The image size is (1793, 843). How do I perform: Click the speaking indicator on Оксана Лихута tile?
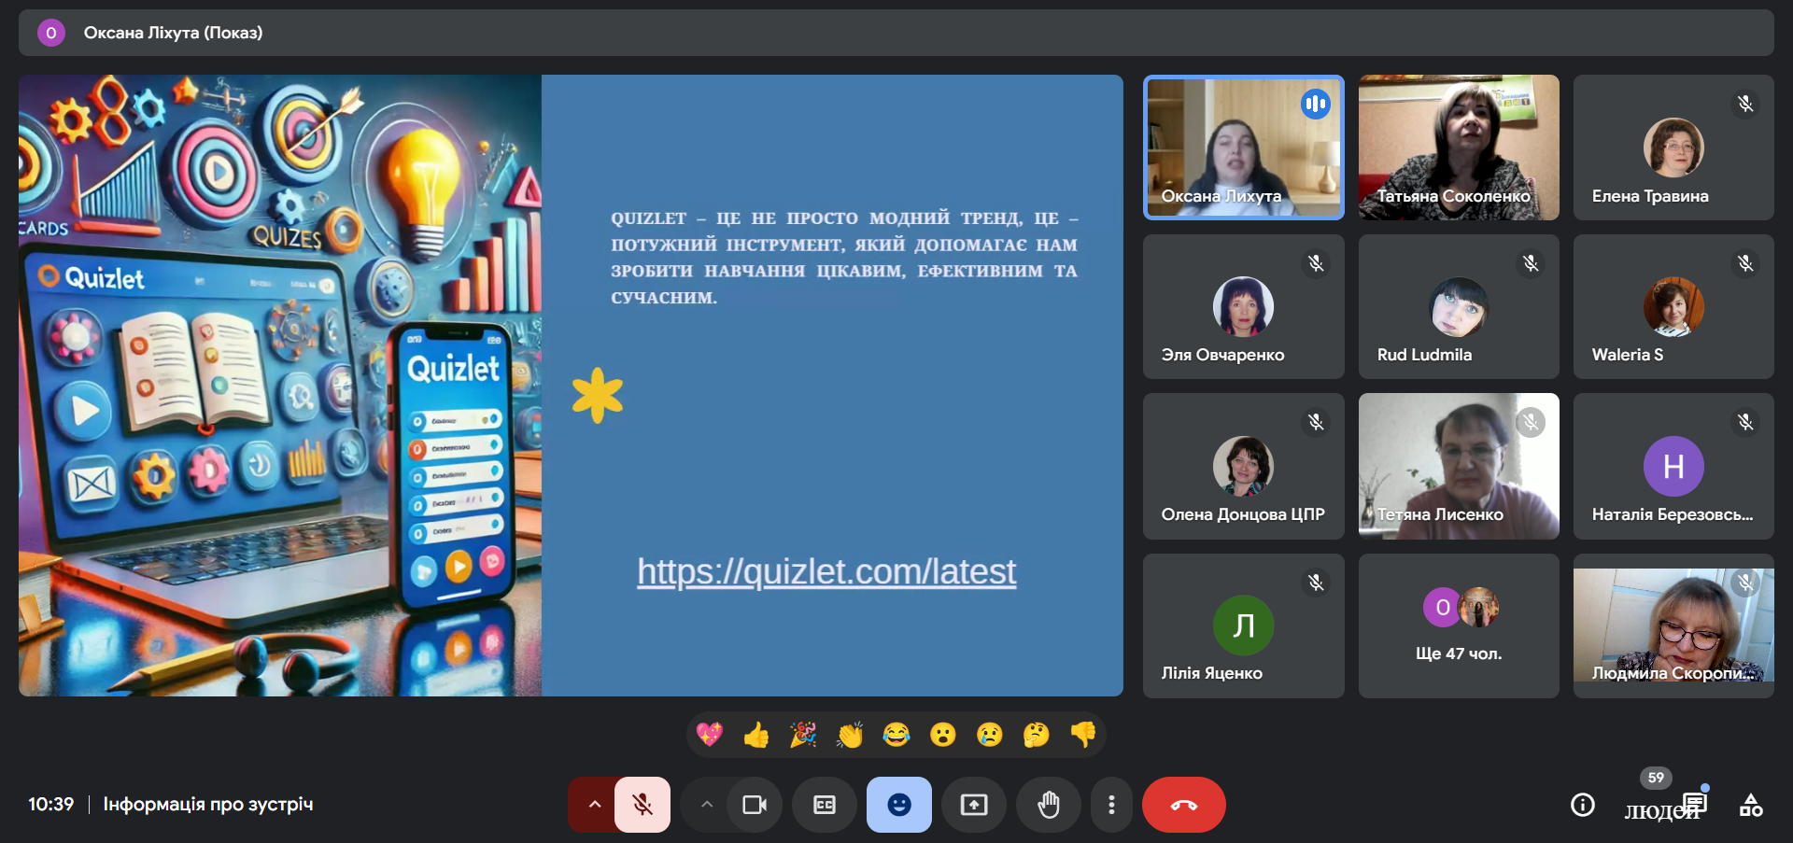point(1316,104)
